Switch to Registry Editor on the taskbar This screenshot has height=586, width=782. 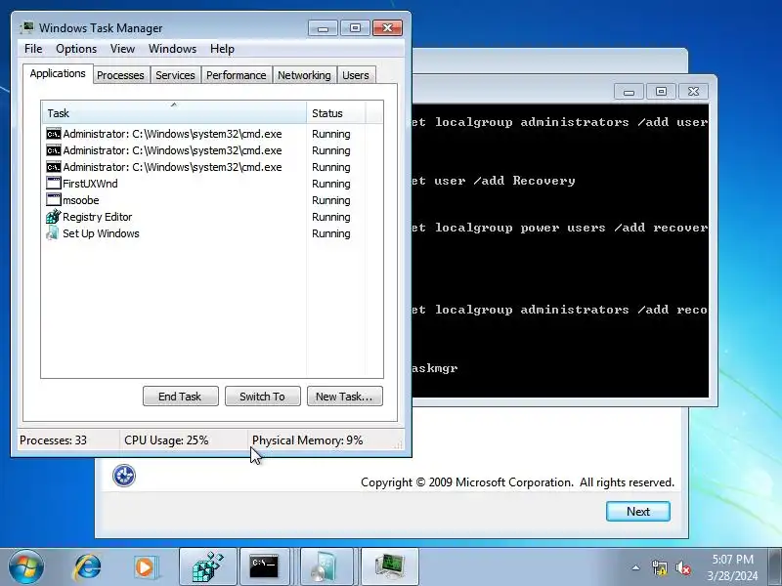[x=208, y=567]
